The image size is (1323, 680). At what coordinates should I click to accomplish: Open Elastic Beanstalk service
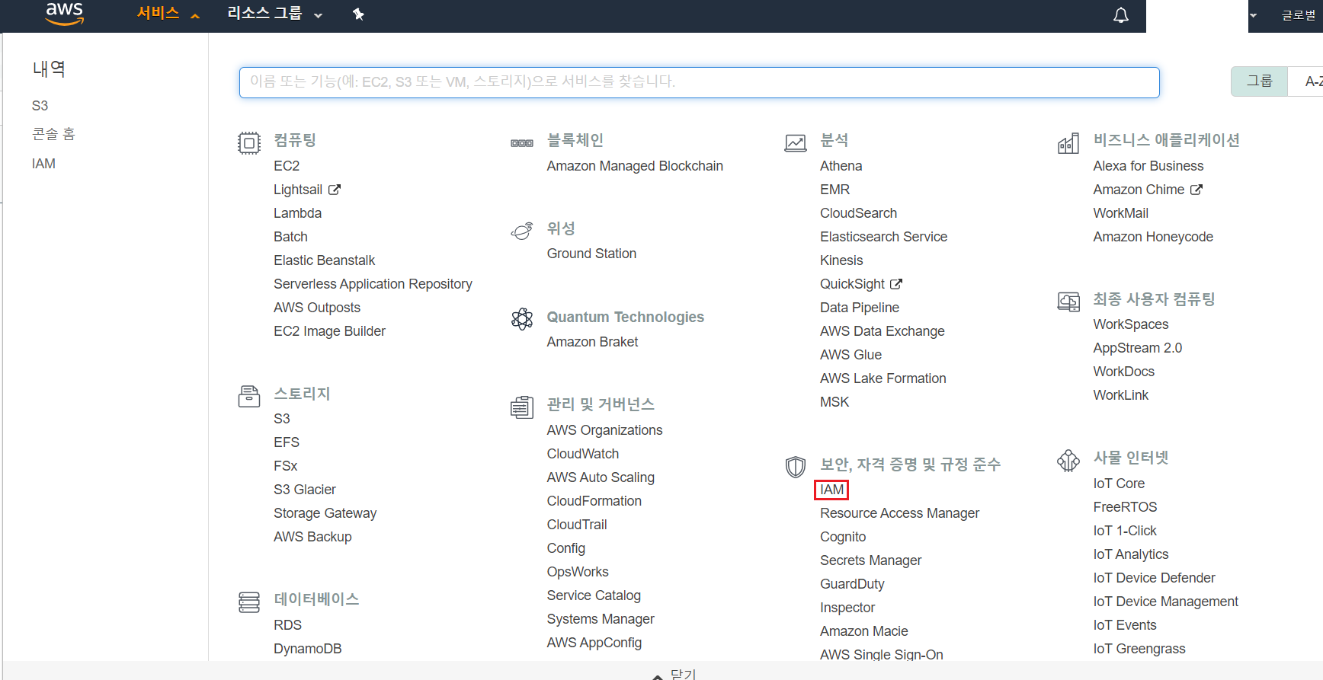point(324,260)
